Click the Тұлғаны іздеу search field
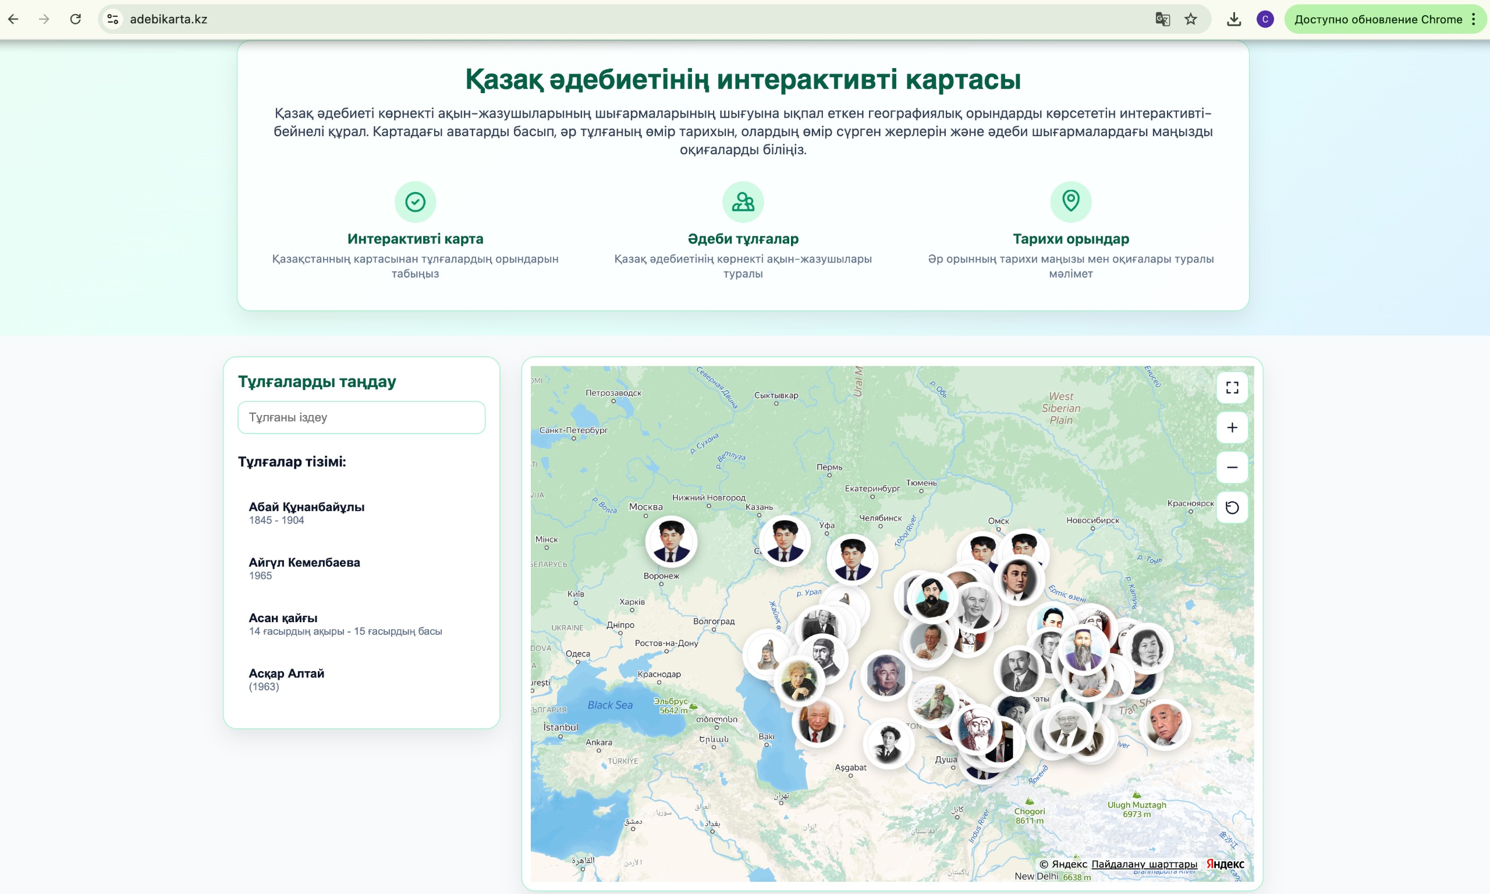1490x894 pixels. pyautogui.click(x=361, y=417)
